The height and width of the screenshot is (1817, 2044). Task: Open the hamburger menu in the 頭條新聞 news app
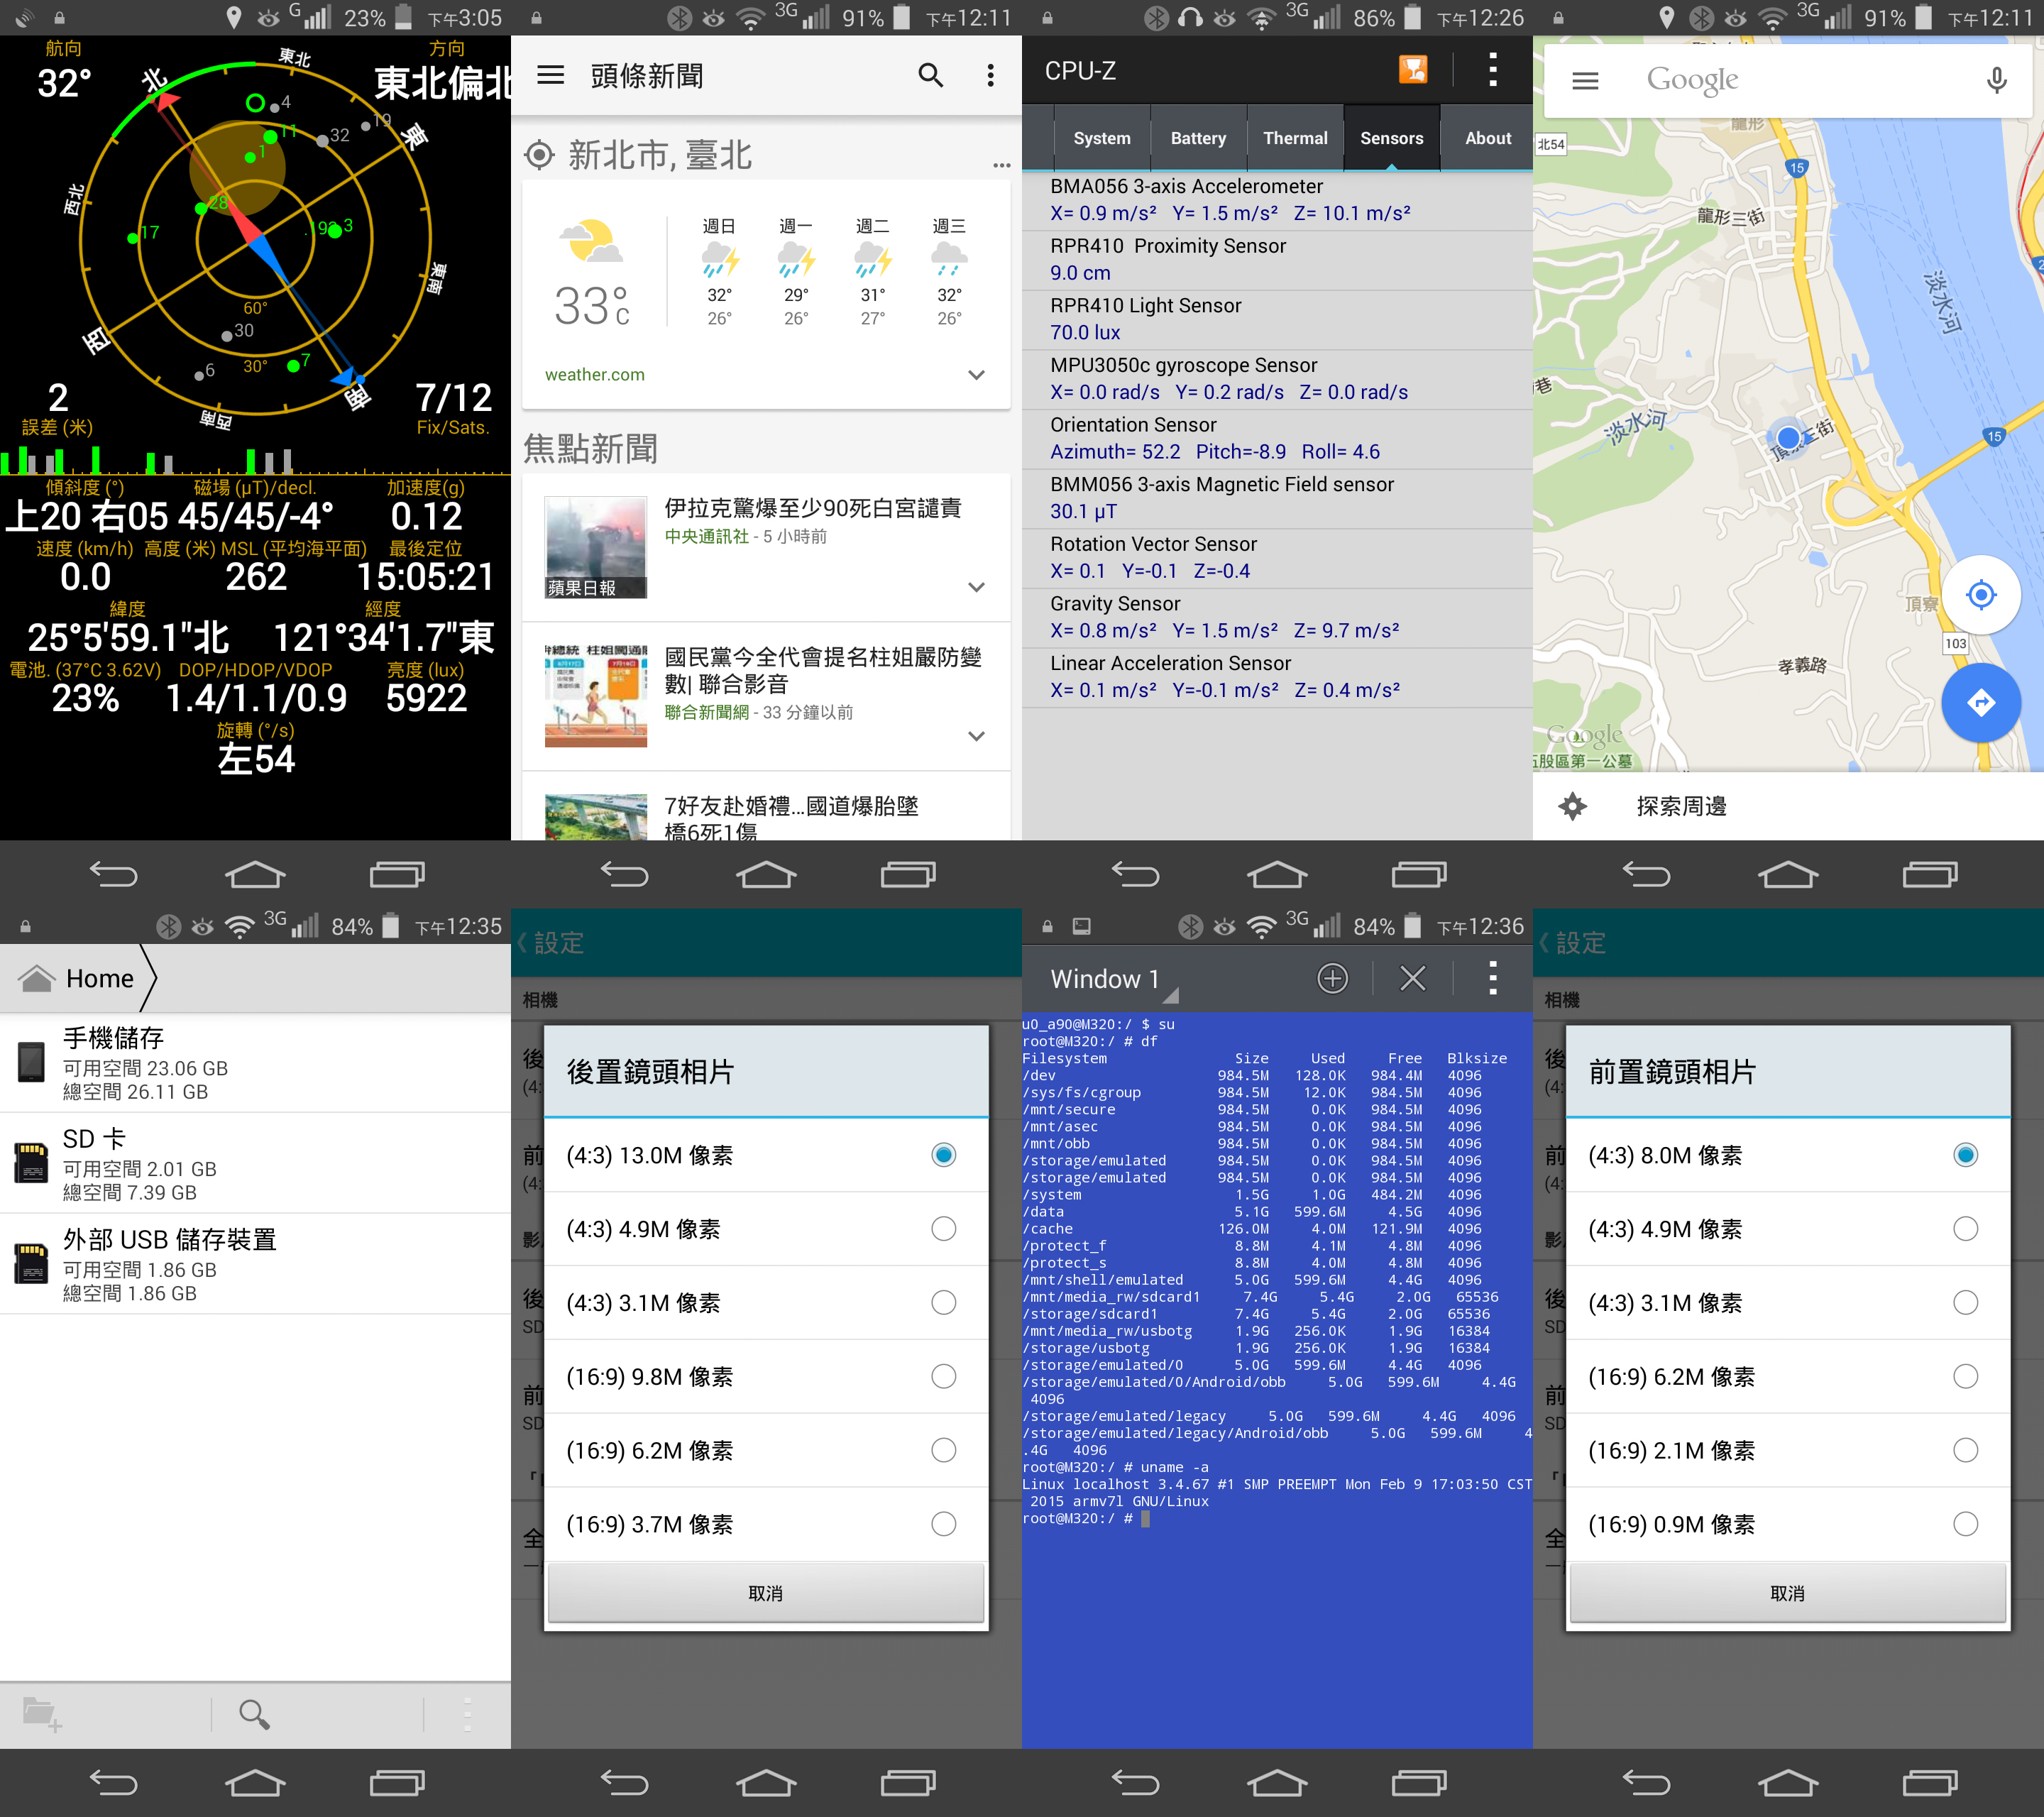550,75
